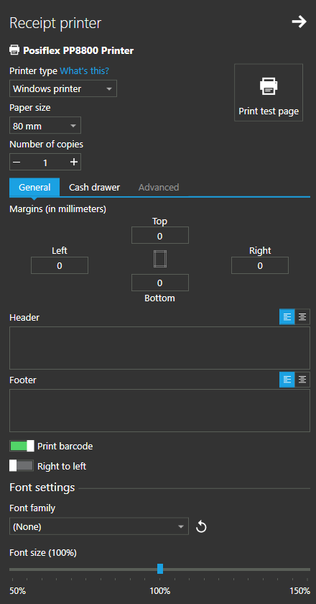Switch to the Cash drawer tab

[x=94, y=187]
